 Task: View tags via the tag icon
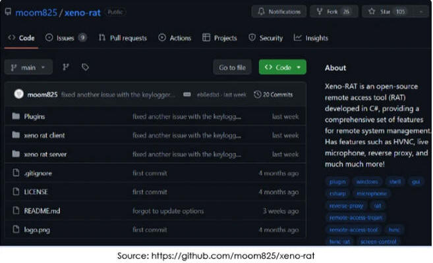85,67
